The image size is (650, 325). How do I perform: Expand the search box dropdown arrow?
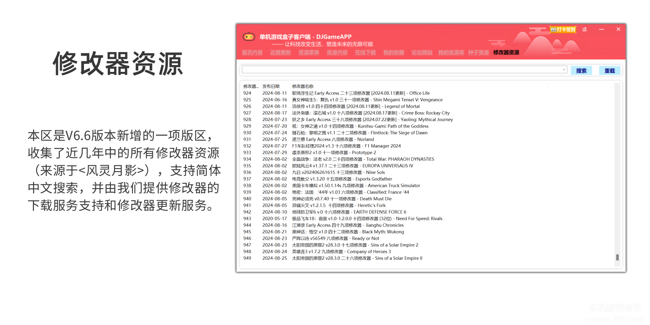(564, 70)
